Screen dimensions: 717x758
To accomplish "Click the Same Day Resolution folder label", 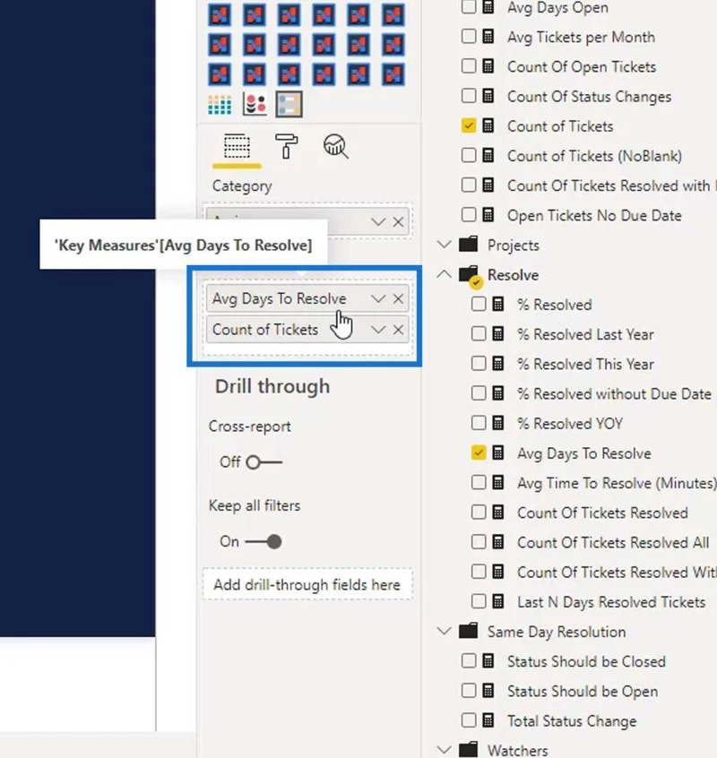I will (557, 632).
